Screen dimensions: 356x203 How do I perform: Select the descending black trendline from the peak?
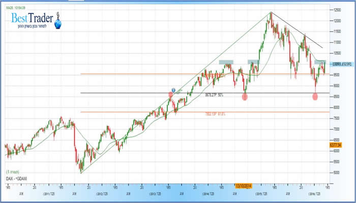pos(300,31)
